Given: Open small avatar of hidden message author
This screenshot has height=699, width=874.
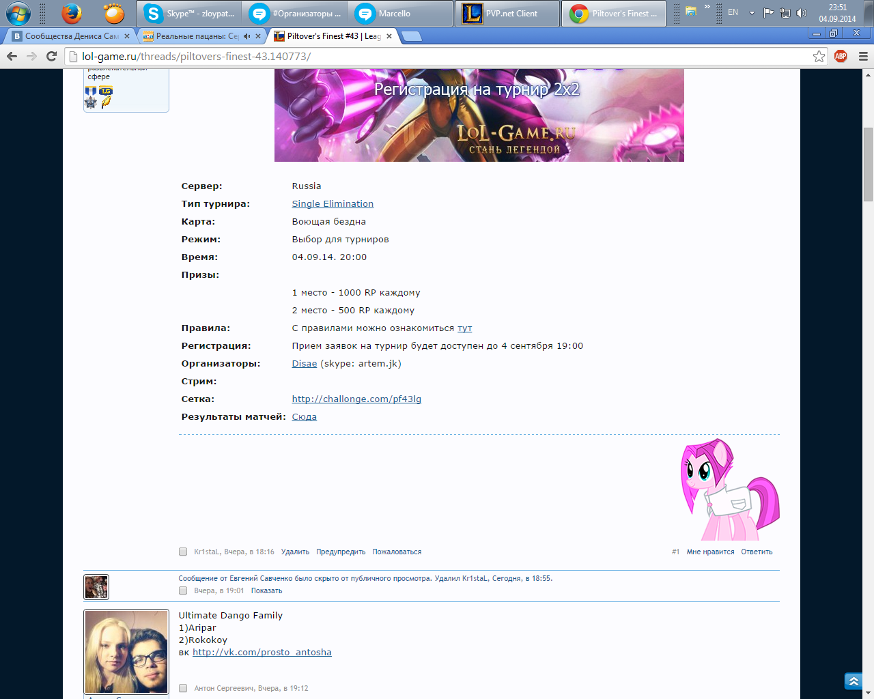Looking at the screenshot, I should pyautogui.click(x=96, y=587).
